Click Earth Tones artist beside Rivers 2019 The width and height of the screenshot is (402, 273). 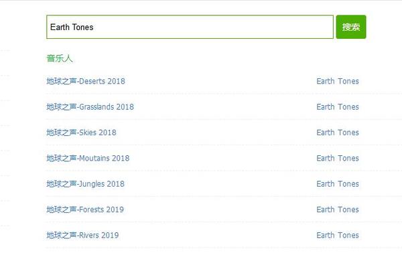[338, 236]
